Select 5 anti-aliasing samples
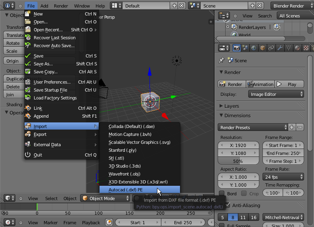Viewport: 314px width, 227px height. click(x=223, y=217)
